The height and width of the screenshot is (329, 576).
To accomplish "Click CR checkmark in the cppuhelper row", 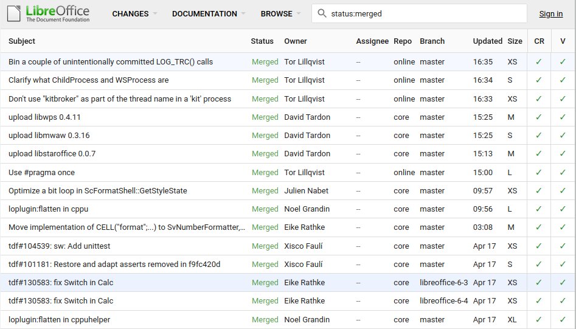I will tap(538, 320).
